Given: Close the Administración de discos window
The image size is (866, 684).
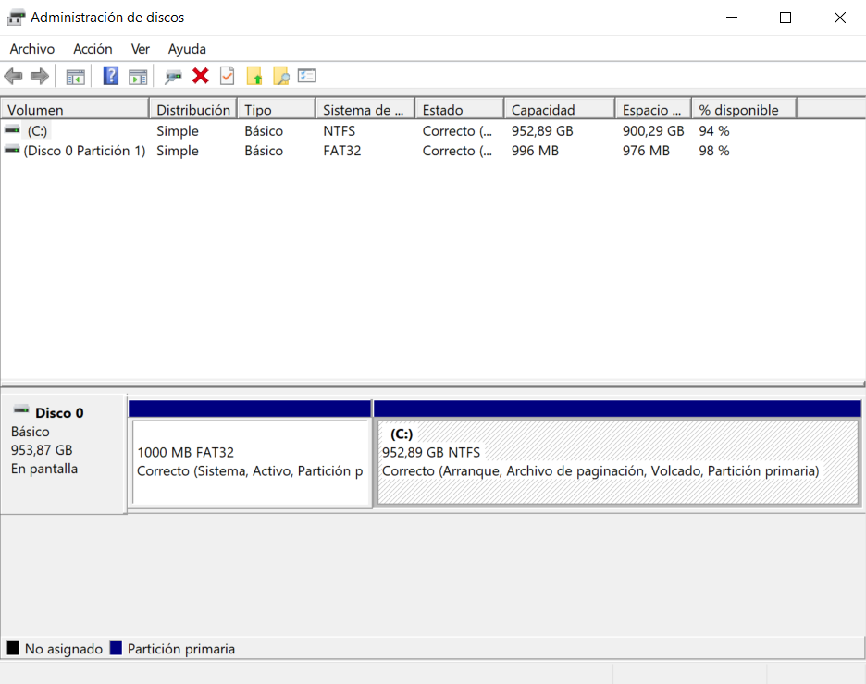Looking at the screenshot, I should (839, 18).
